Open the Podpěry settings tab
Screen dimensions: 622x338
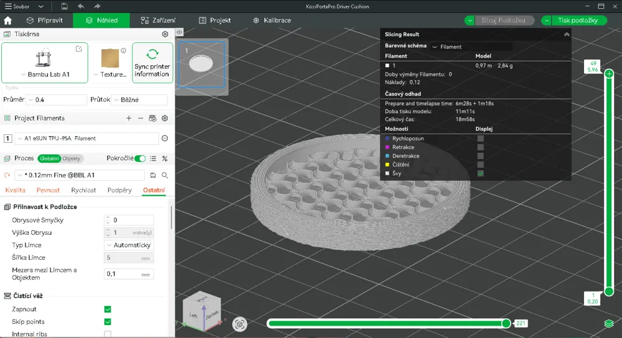pyautogui.click(x=119, y=190)
